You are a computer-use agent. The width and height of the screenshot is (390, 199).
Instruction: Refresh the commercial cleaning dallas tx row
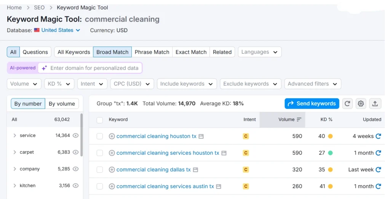click(378, 170)
